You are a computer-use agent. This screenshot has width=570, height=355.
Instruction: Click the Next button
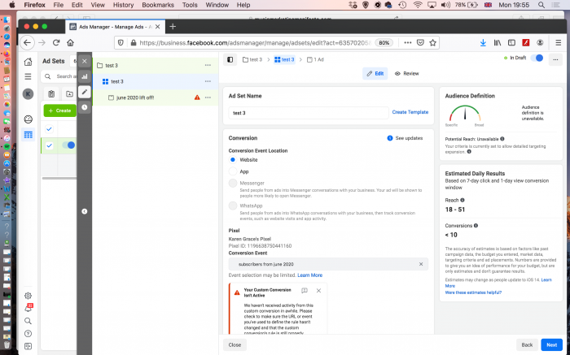coord(551,345)
